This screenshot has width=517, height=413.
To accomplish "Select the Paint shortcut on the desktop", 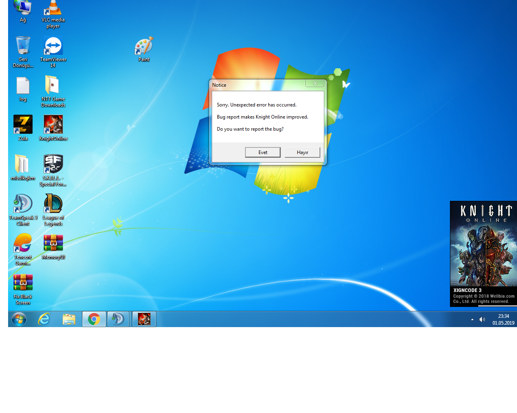I will (x=144, y=49).
